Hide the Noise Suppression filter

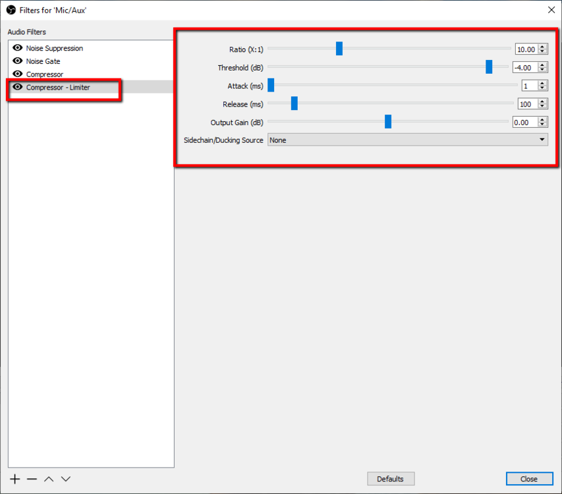pos(18,48)
